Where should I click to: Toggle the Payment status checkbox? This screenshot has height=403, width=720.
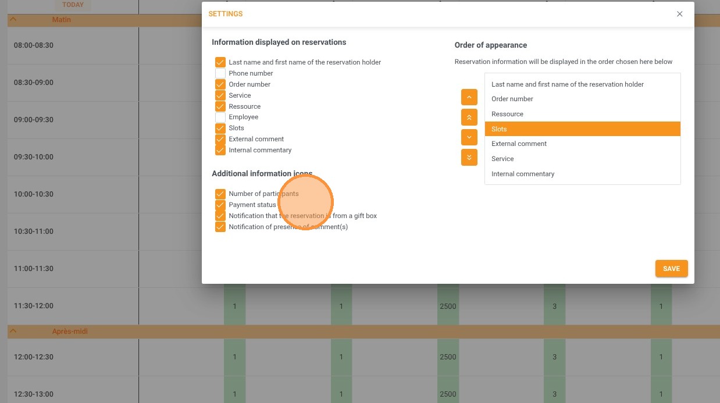[220, 205]
